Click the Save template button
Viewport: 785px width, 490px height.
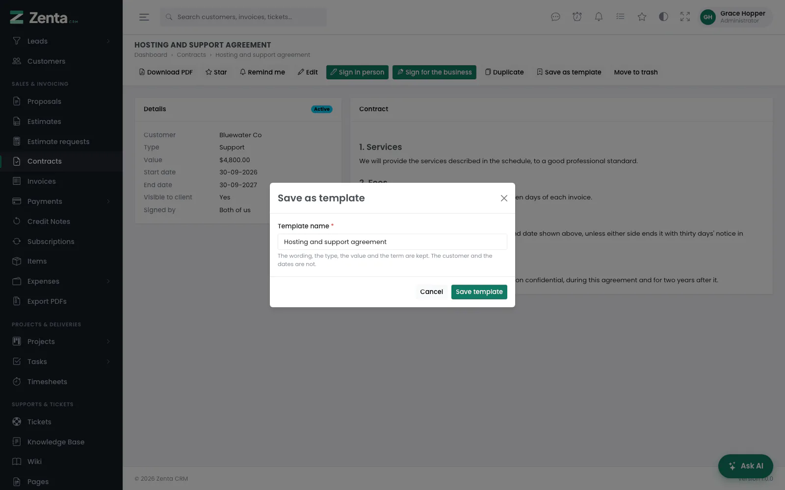tap(479, 292)
